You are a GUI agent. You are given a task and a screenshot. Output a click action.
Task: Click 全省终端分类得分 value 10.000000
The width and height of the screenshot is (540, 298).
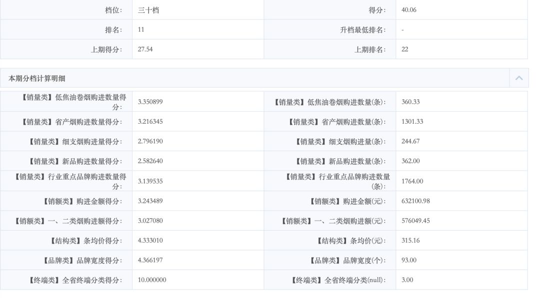click(x=152, y=280)
